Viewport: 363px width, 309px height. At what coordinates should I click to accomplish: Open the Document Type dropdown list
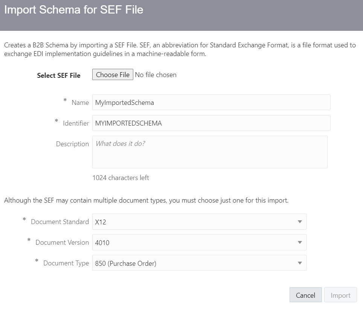pyautogui.click(x=300, y=263)
